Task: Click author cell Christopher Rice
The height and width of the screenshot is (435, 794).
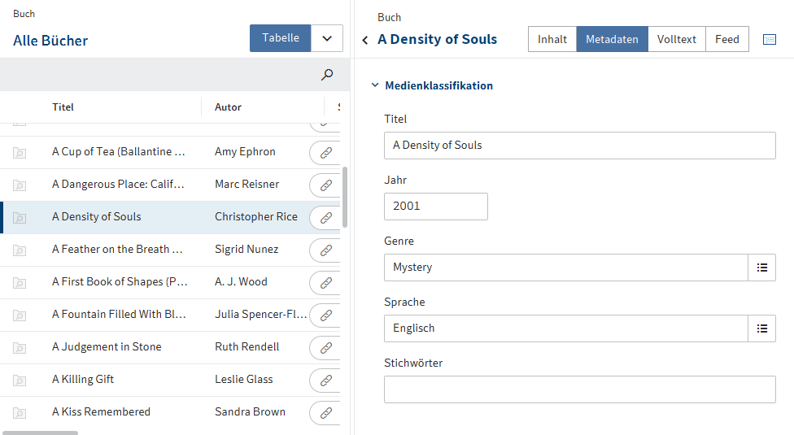Action: [255, 217]
